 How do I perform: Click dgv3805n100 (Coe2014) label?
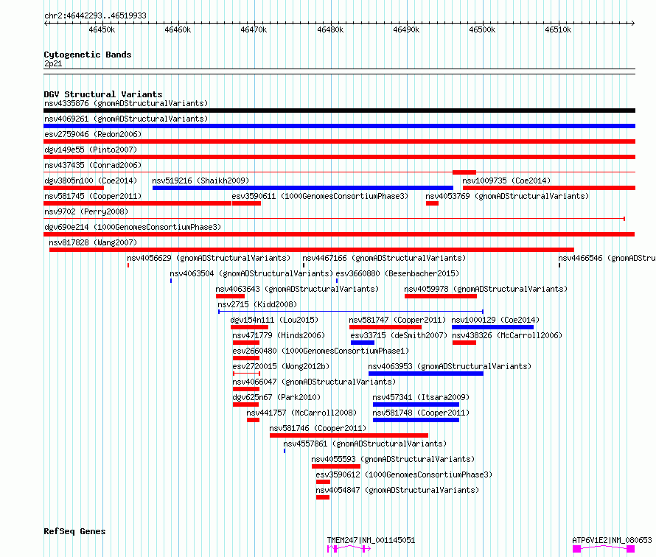click(91, 181)
